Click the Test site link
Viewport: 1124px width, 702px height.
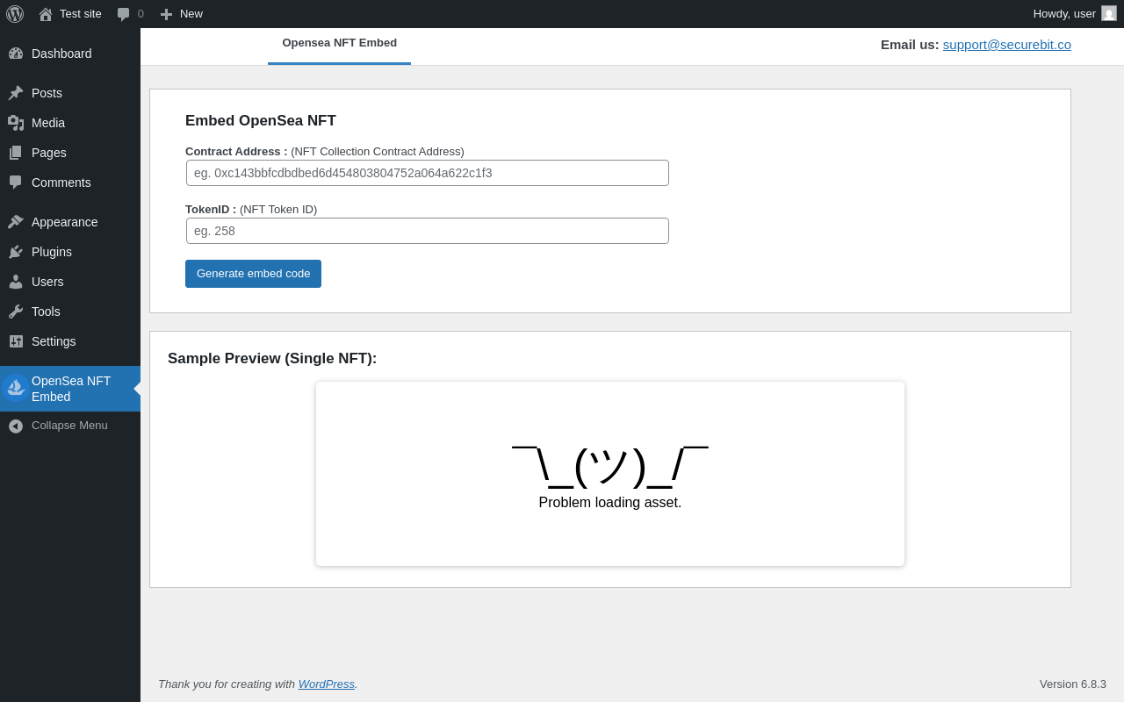70,14
